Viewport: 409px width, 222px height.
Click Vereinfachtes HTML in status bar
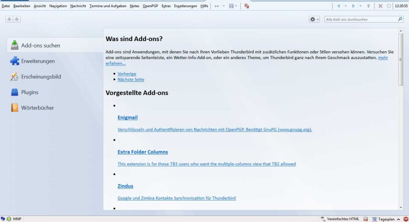click(343, 219)
